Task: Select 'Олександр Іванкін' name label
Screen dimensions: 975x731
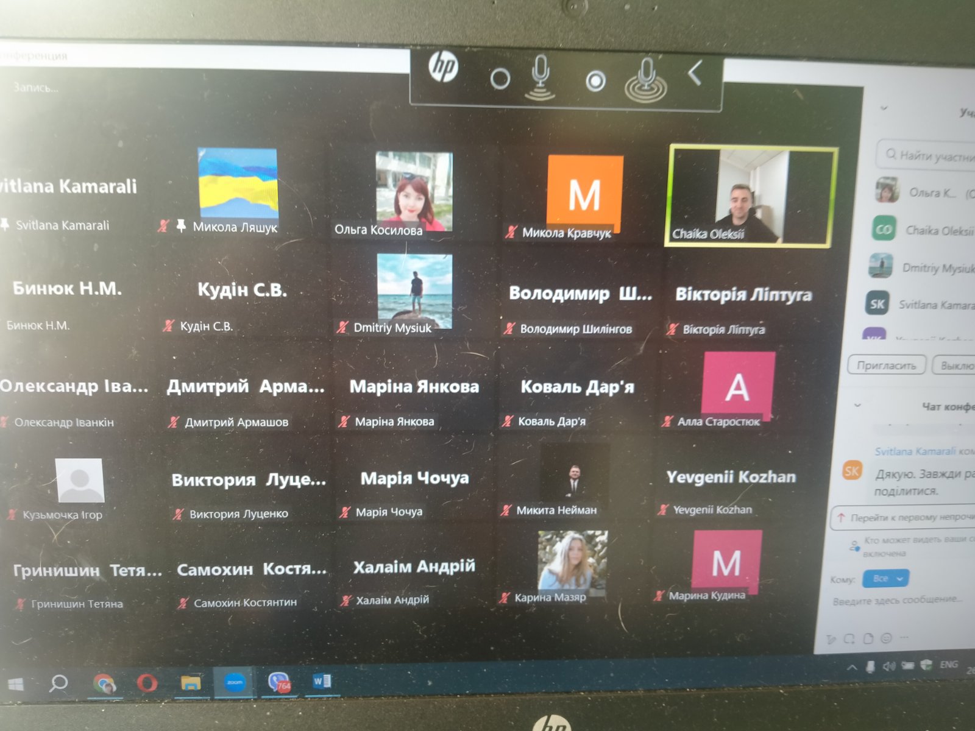Action: 64,422
